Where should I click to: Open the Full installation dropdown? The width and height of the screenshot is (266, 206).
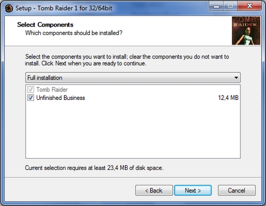(x=133, y=78)
